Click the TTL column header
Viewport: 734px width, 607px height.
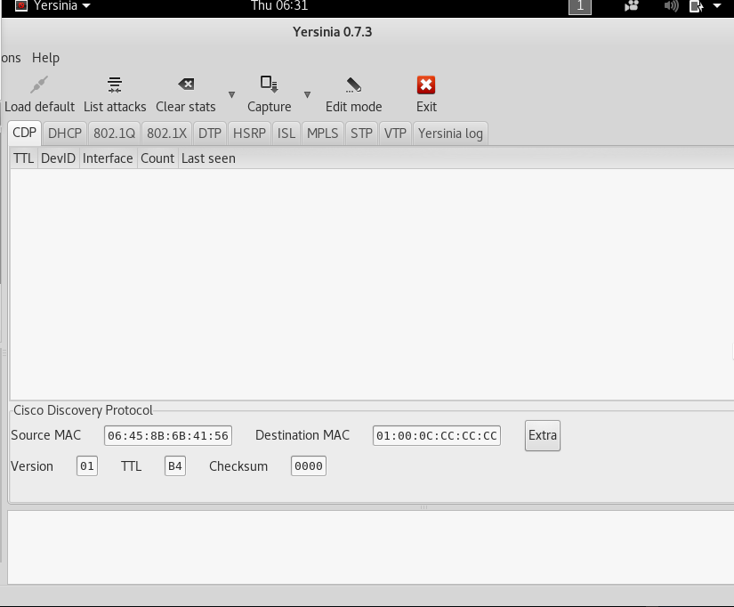point(23,158)
